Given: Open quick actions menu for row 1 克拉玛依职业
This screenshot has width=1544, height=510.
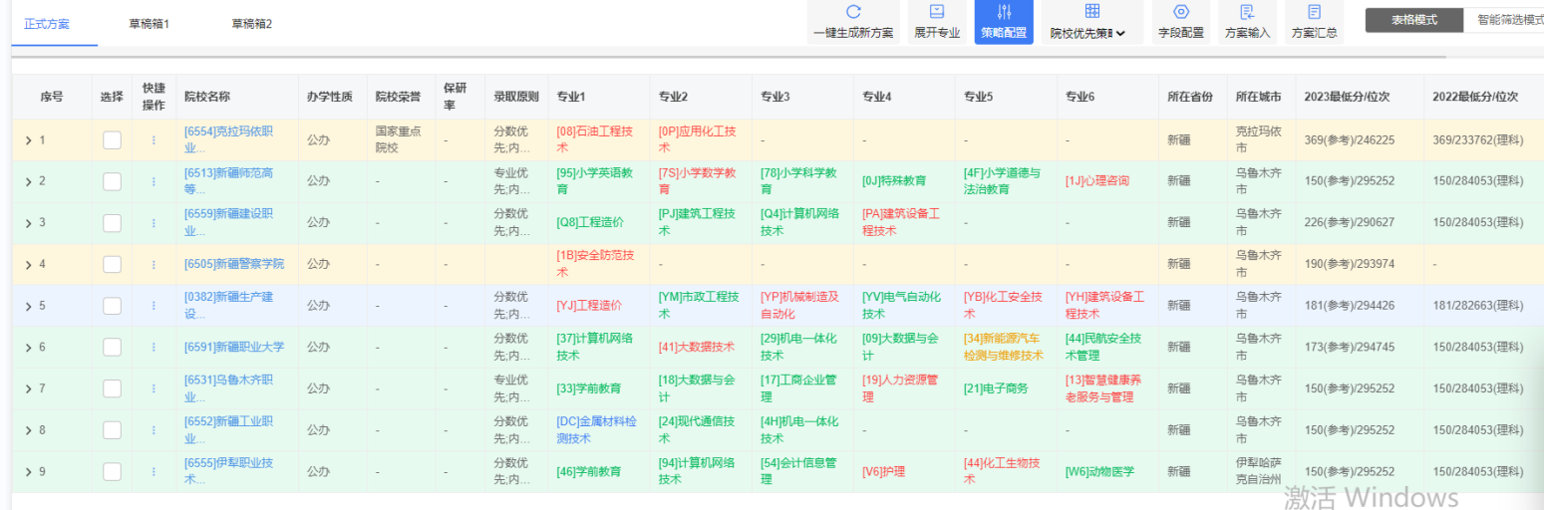Looking at the screenshot, I should pos(154,140).
